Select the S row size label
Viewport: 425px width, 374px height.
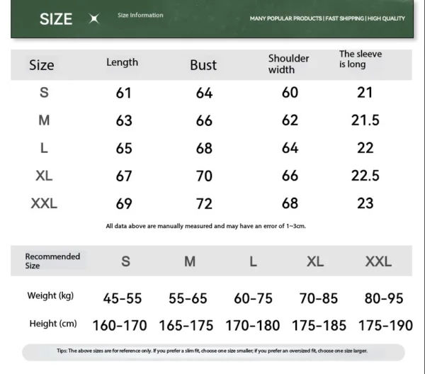click(x=44, y=92)
